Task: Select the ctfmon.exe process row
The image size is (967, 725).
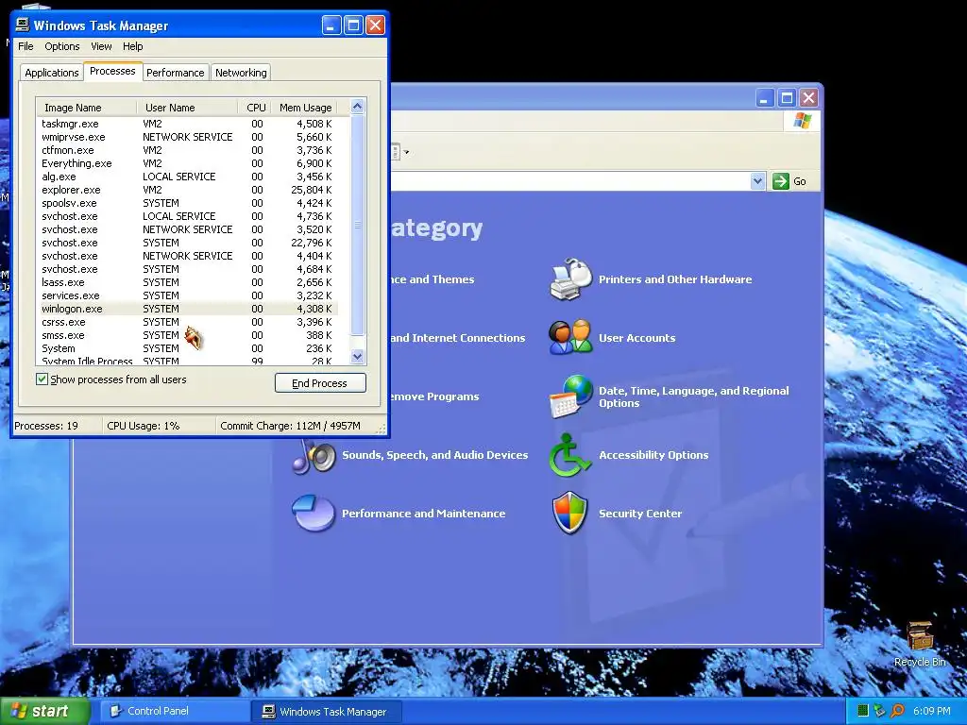Action: click(188, 150)
